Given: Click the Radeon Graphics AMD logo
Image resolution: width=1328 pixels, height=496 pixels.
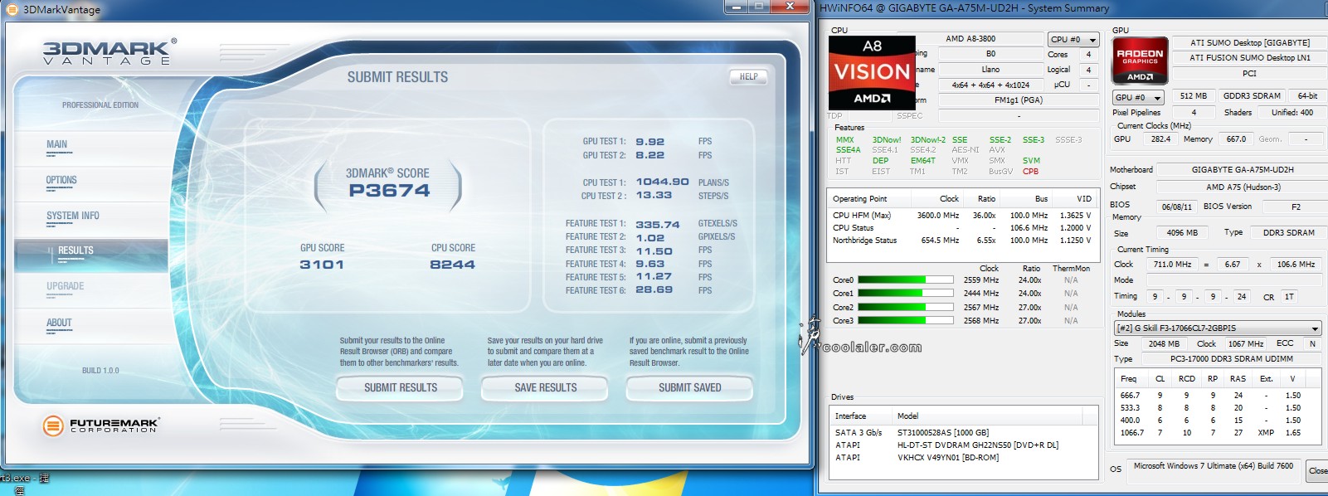Looking at the screenshot, I should point(1140,61).
